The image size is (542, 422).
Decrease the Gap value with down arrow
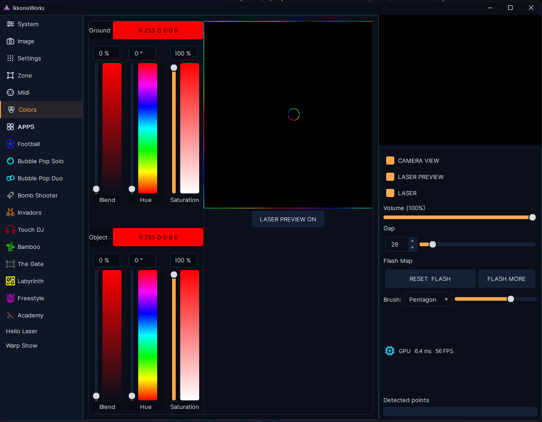coord(412,248)
